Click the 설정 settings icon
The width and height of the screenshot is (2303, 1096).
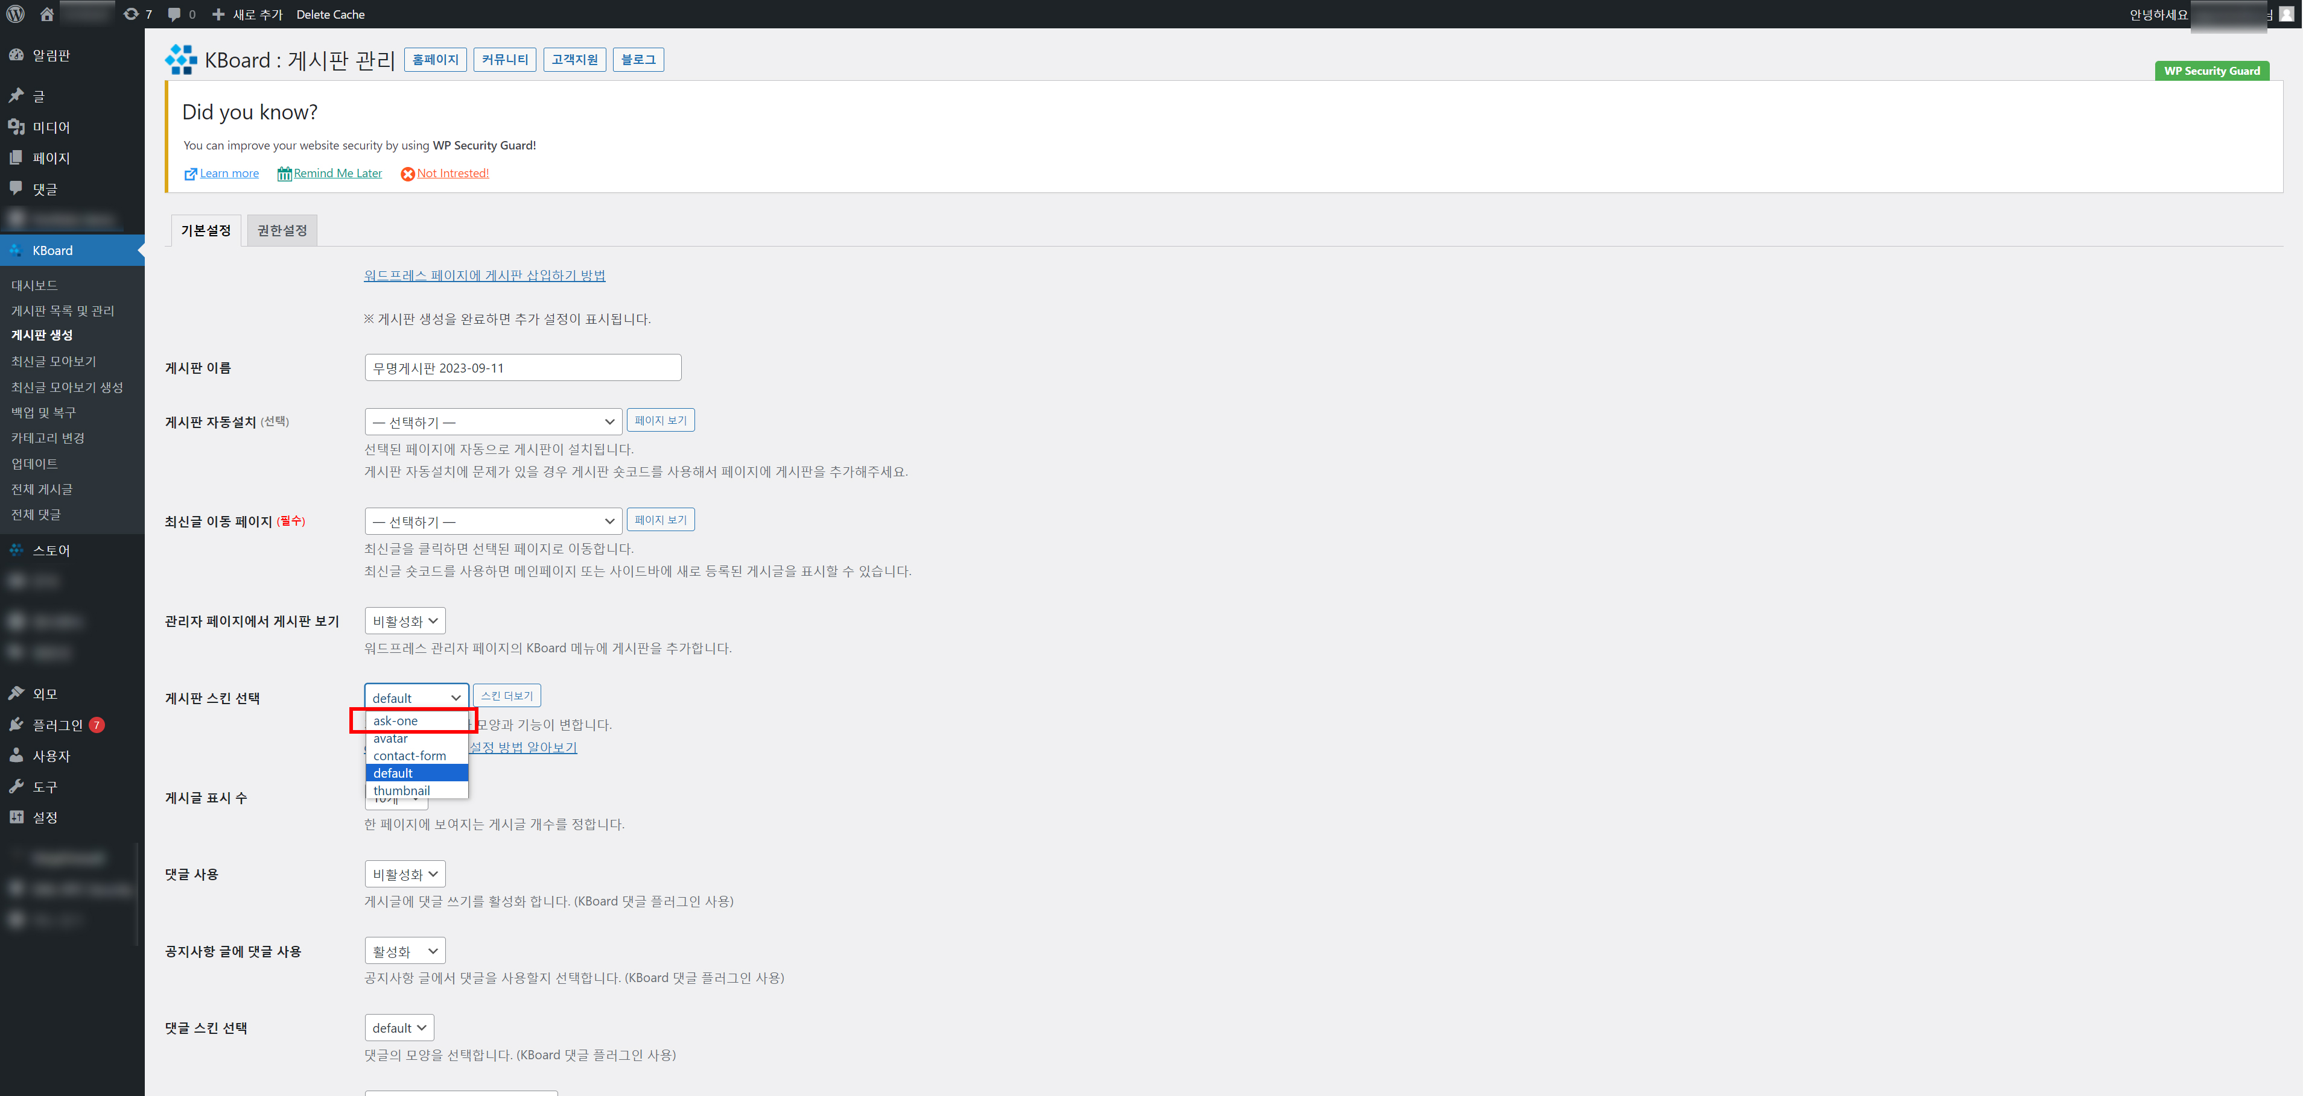coord(16,816)
